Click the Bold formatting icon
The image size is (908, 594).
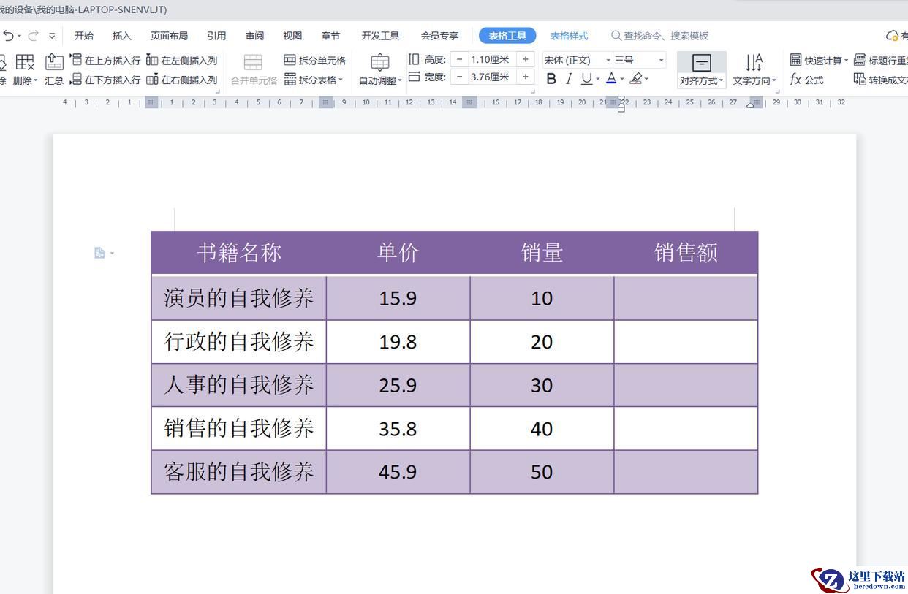[551, 79]
